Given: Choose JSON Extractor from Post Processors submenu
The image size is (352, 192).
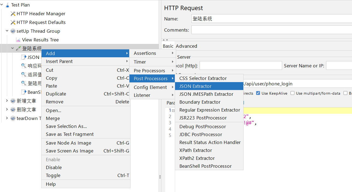Looking at the screenshot, I should tap(195, 86).
